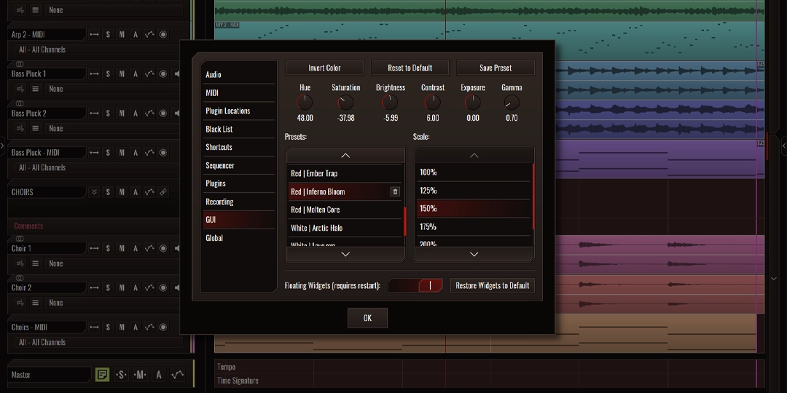Click the Invert Color button
Viewport: 787px width, 393px height.
click(x=324, y=68)
